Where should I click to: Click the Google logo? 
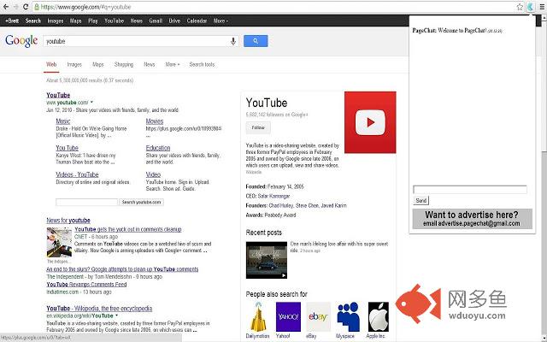tap(21, 41)
